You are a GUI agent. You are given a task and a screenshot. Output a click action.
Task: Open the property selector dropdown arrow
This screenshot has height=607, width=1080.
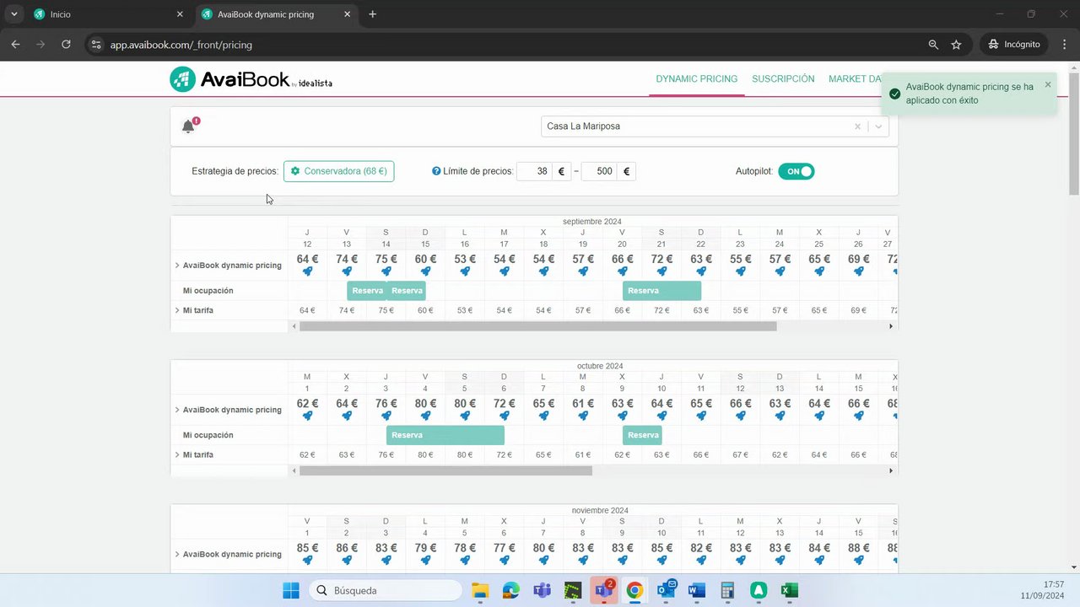point(878,126)
